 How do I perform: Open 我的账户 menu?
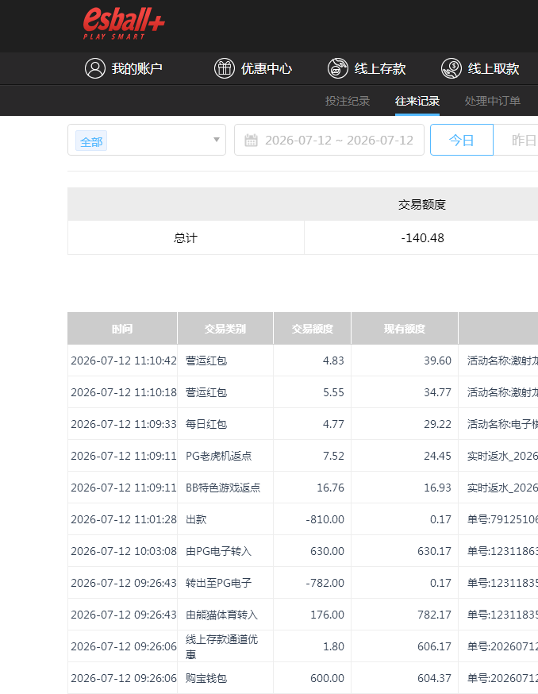click(x=124, y=68)
